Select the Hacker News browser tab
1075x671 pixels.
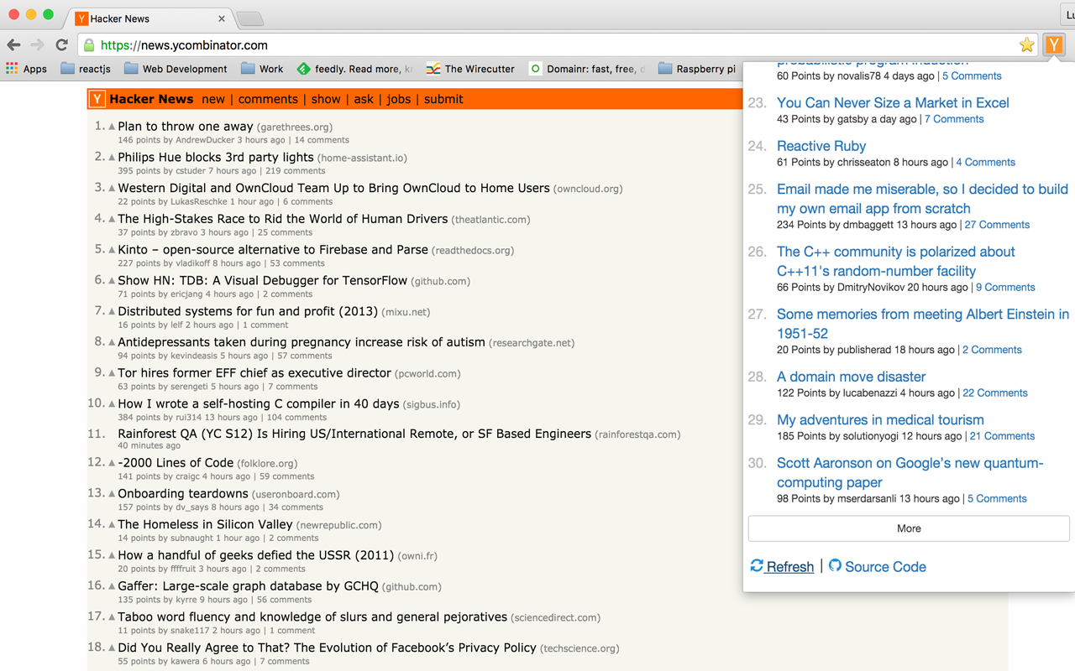pos(149,18)
